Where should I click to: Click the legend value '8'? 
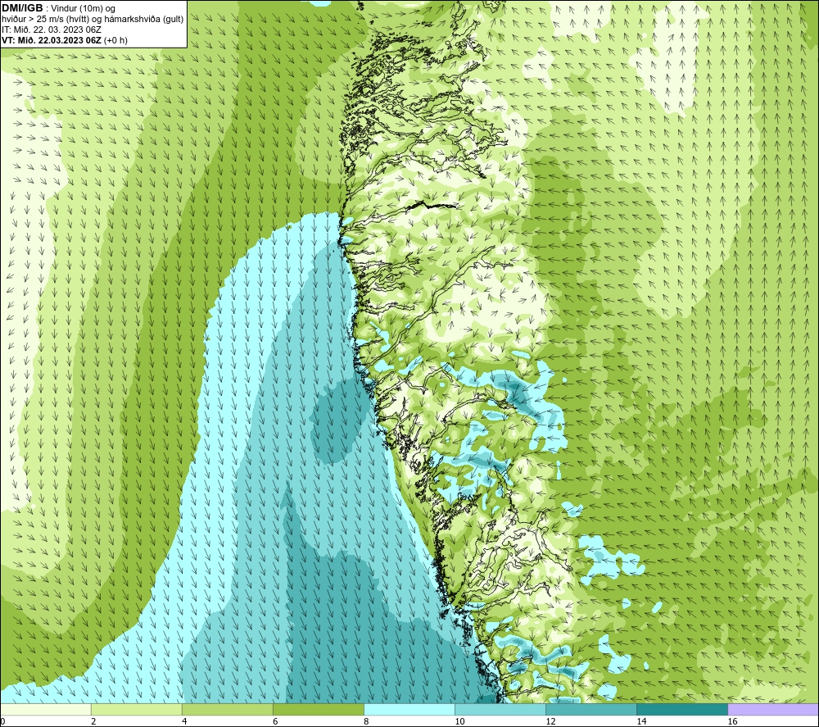click(366, 721)
